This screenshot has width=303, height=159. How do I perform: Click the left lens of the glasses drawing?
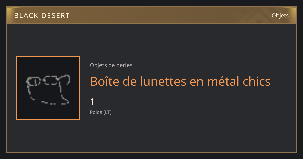tap(33, 82)
